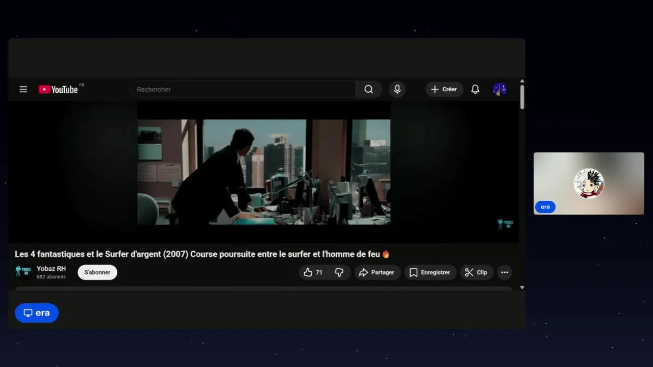653x367 pixels.
Task: Open the three-dots more actions menu
Action: [x=505, y=272]
